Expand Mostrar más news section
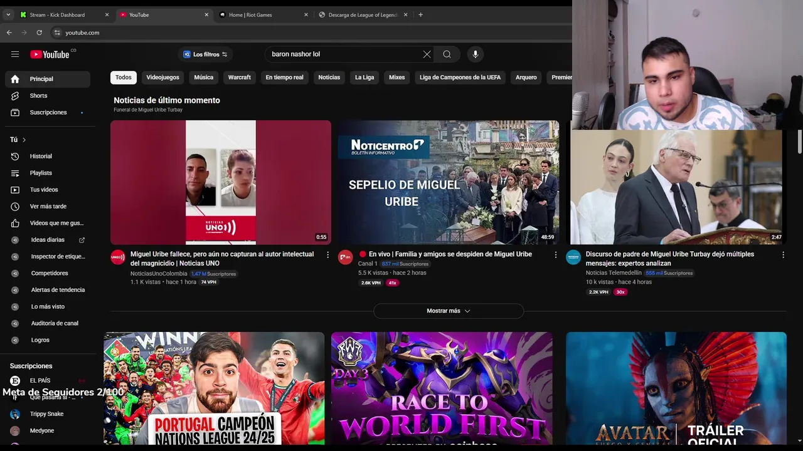 click(x=449, y=311)
